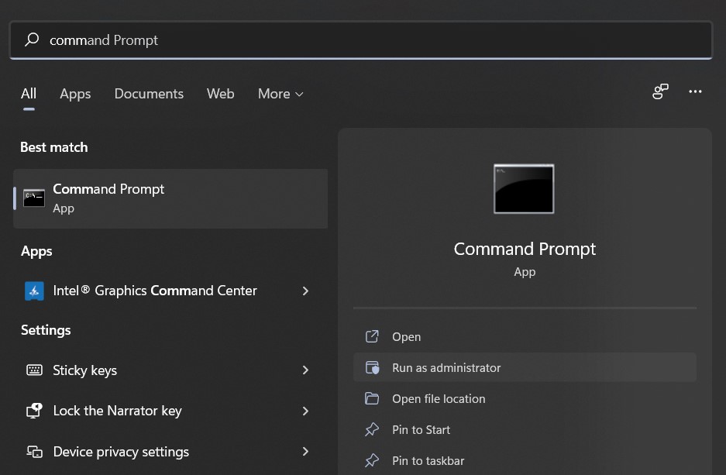Click the Intel Graphics Command Center icon
This screenshot has height=475, width=726.
coord(34,291)
